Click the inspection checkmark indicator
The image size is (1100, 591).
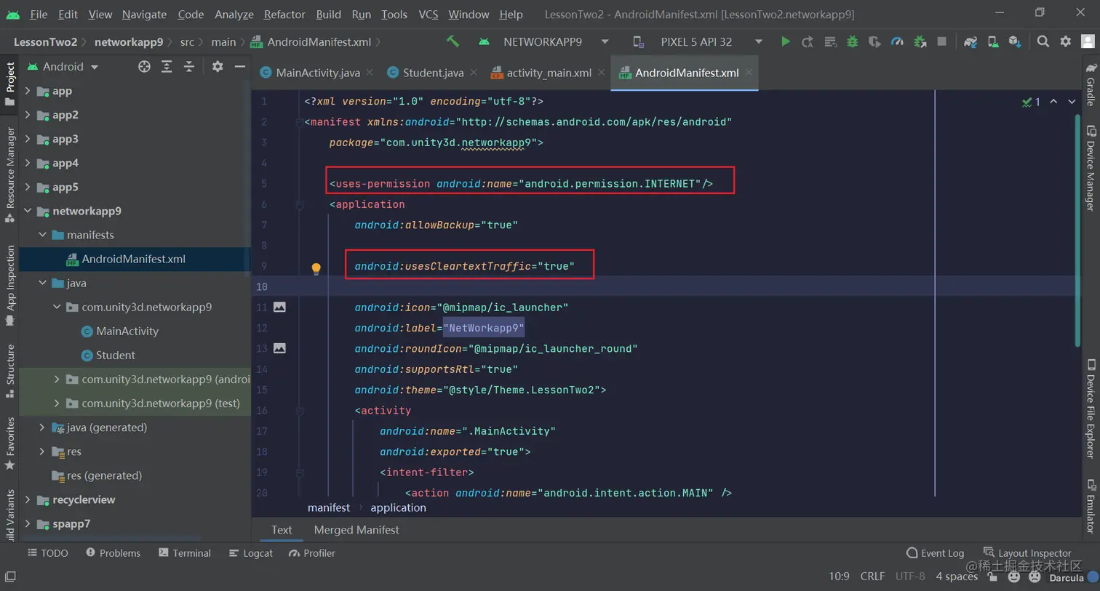(x=1031, y=102)
